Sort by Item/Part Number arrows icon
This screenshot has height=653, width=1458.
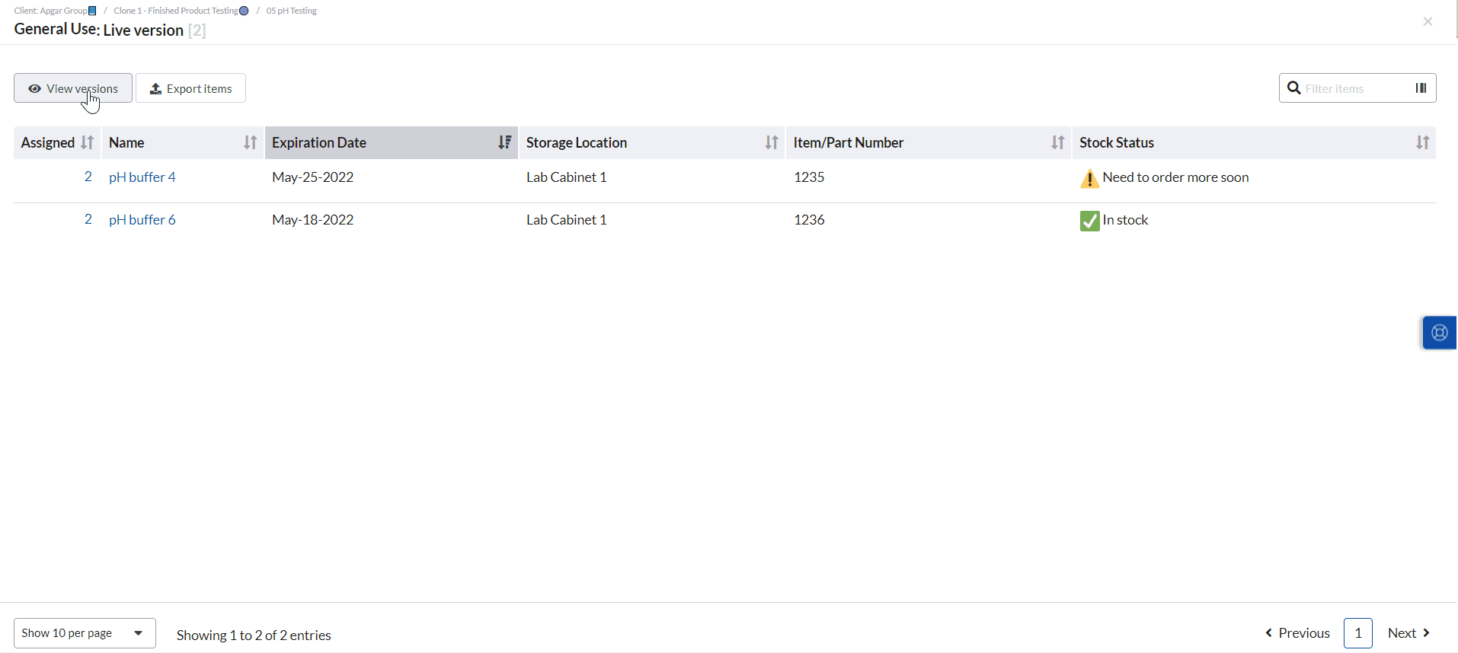[x=1057, y=142]
